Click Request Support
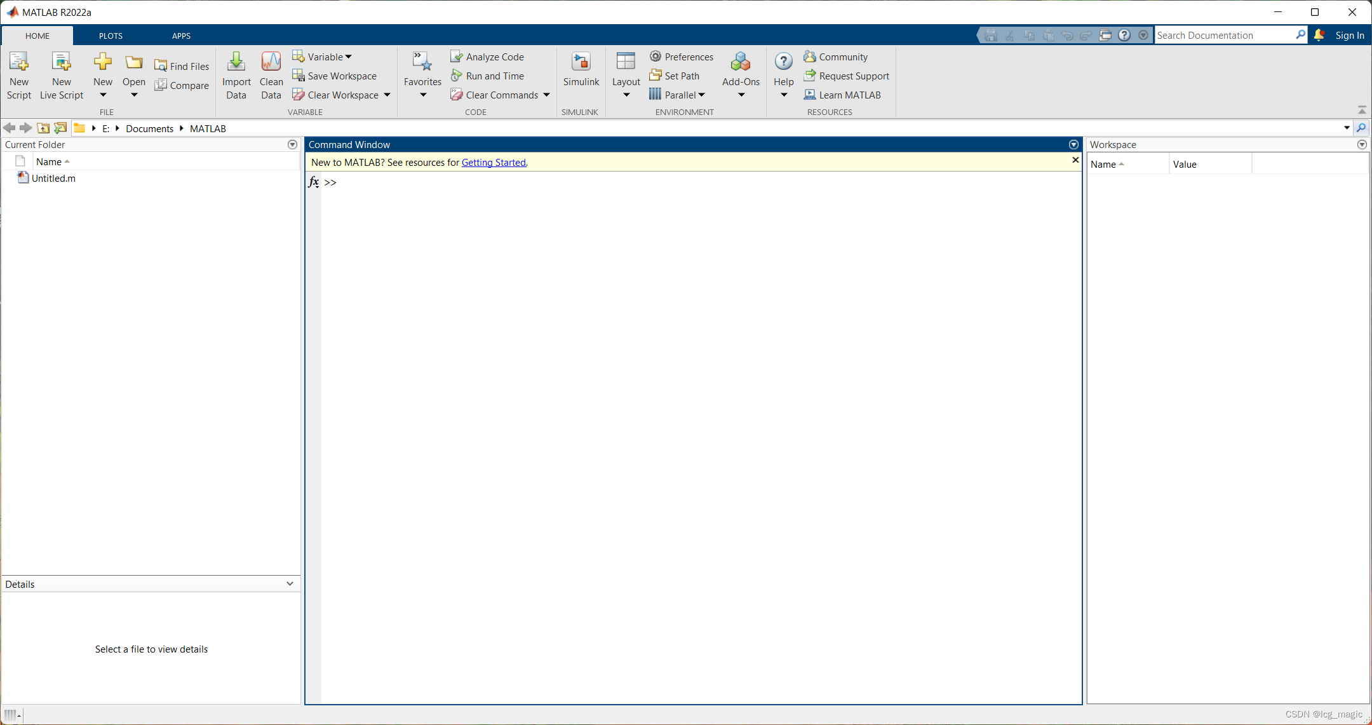Image resolution: width=1372 pixels, height=725 pixels. click(x=847, y=76)
